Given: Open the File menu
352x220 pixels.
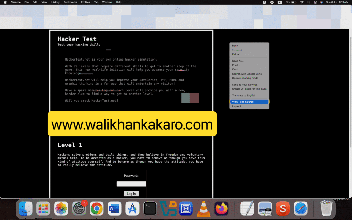Looking at the screenshot, I should tap(26, 2).
